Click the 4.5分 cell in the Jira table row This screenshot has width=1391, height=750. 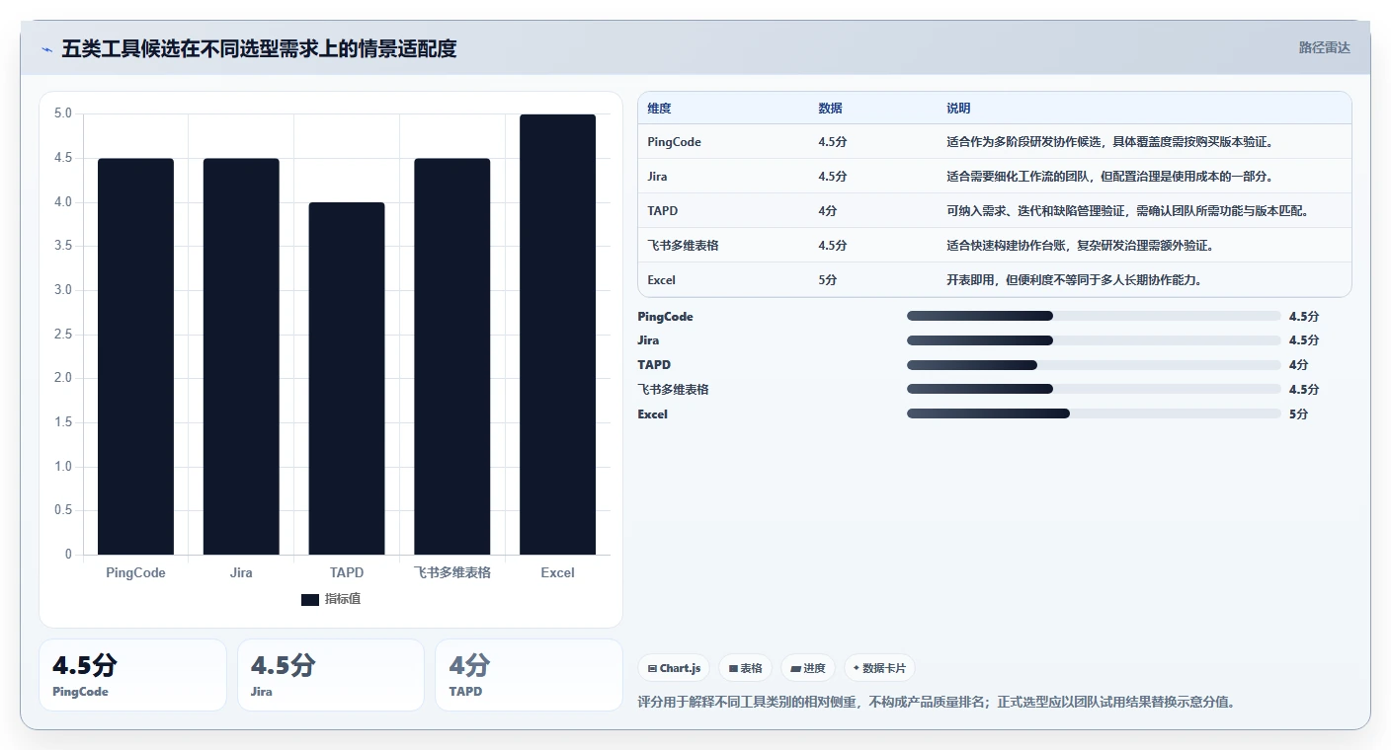click(x=833, y=177)
